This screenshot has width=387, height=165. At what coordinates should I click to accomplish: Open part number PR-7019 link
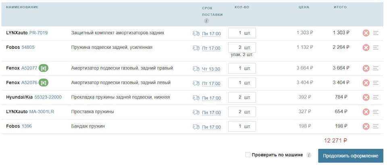(x=39, y=33)
